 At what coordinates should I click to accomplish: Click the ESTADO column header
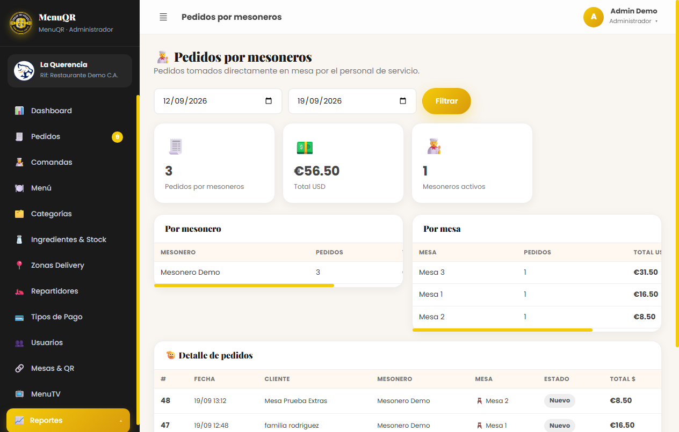point(557,379)
